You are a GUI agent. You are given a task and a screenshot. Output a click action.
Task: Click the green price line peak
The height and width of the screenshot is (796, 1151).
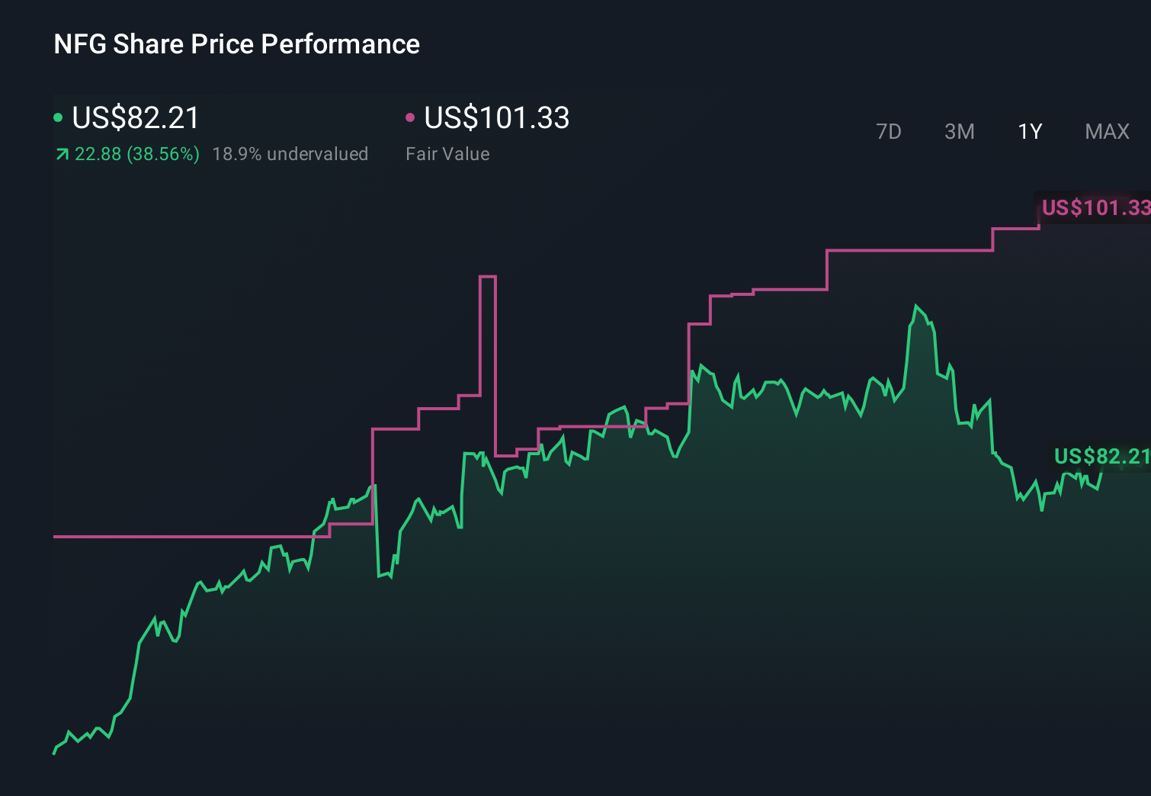coord(917,305)
